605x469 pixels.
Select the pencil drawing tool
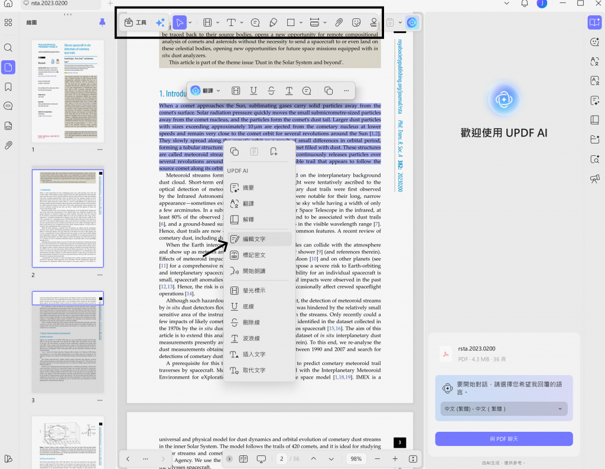point(273,22)
